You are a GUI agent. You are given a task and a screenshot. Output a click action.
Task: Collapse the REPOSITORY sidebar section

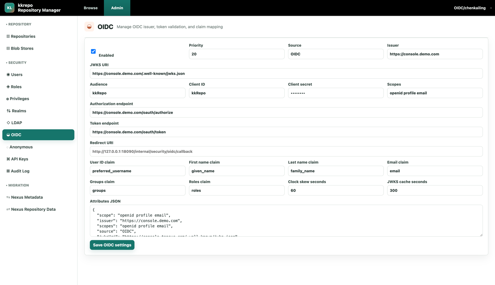point(19,24)
